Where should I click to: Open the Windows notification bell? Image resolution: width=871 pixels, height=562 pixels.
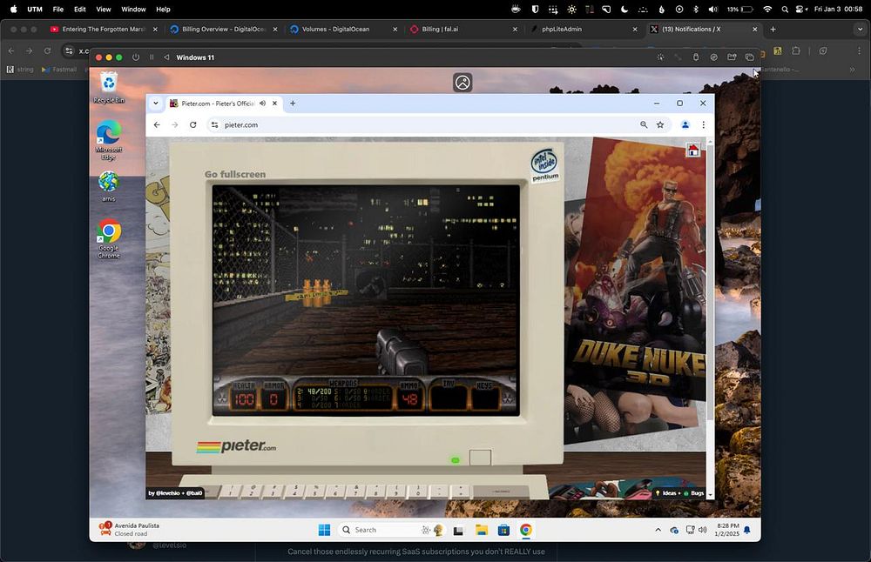(x=747, y=530)
